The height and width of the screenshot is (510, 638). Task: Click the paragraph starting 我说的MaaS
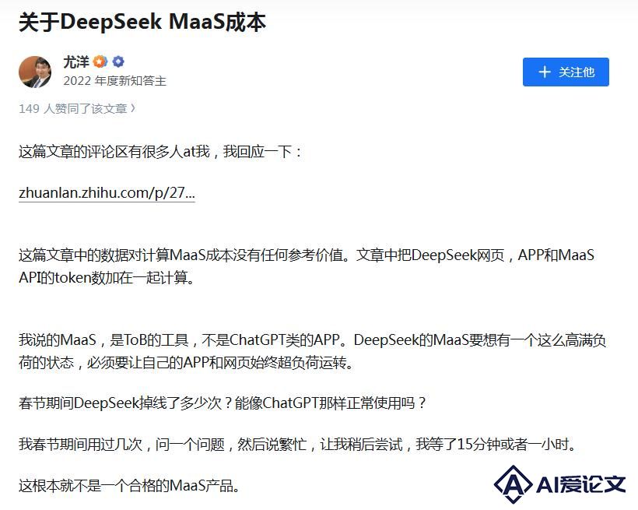click(x=313, y=350)
